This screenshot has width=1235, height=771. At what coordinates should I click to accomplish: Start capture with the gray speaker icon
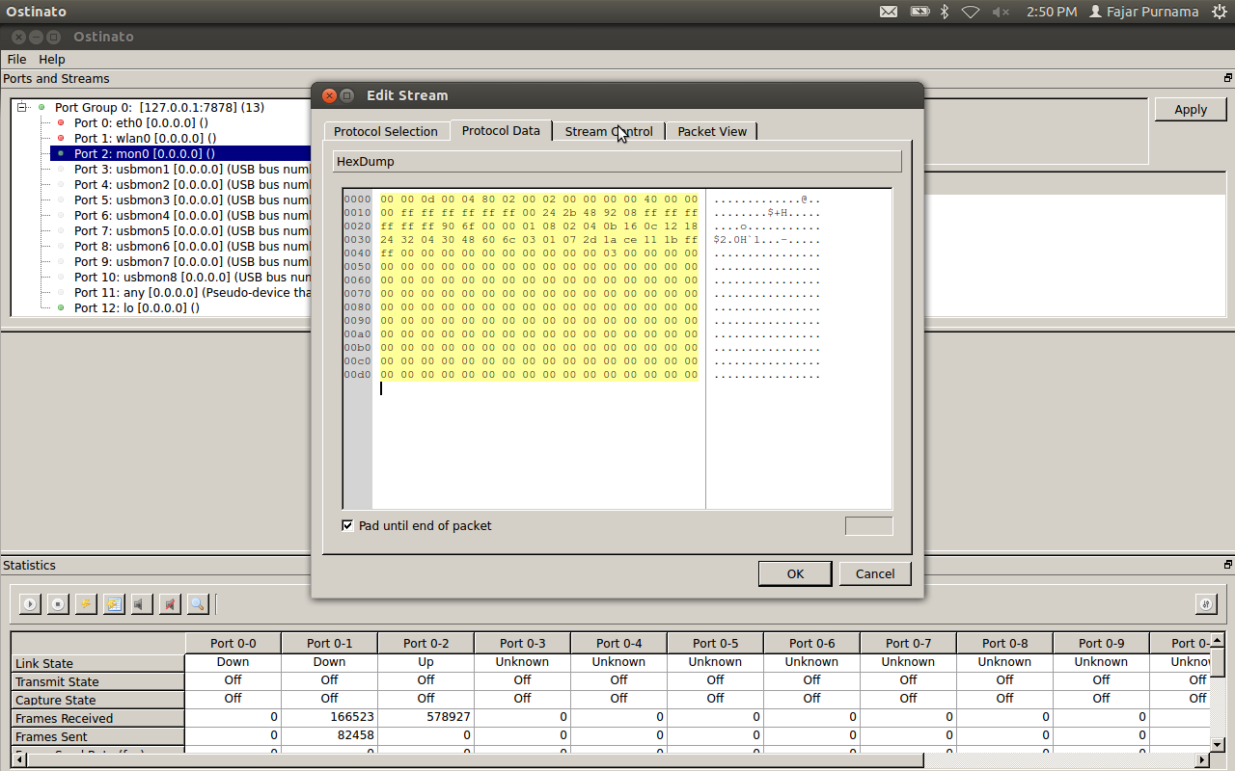click(142, 604)
